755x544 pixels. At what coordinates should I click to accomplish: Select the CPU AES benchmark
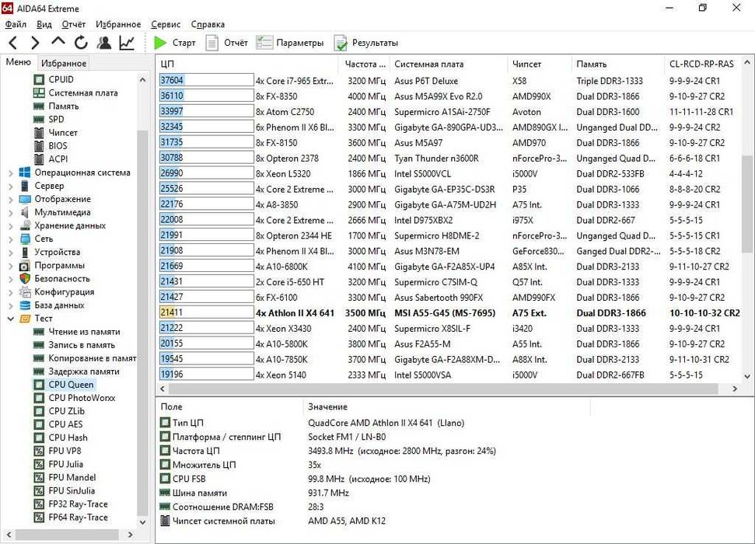(x=65, y=424)
